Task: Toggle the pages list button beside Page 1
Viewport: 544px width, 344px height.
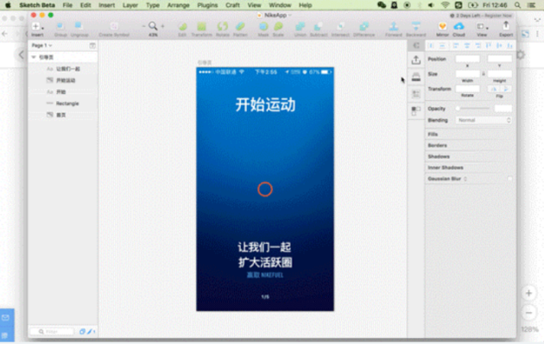Action: pyautogui.click(x=92, y=46)
